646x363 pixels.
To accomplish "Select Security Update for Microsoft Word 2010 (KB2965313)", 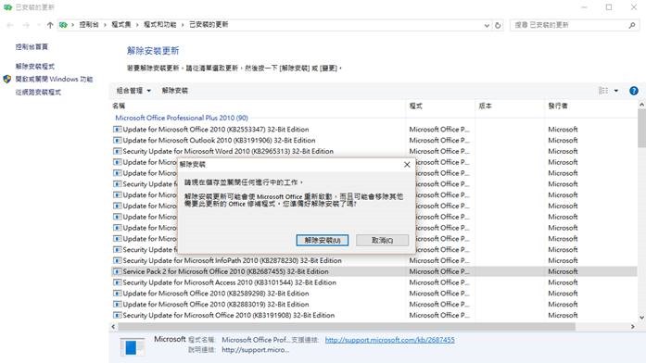I will click(x=374, y=151).
